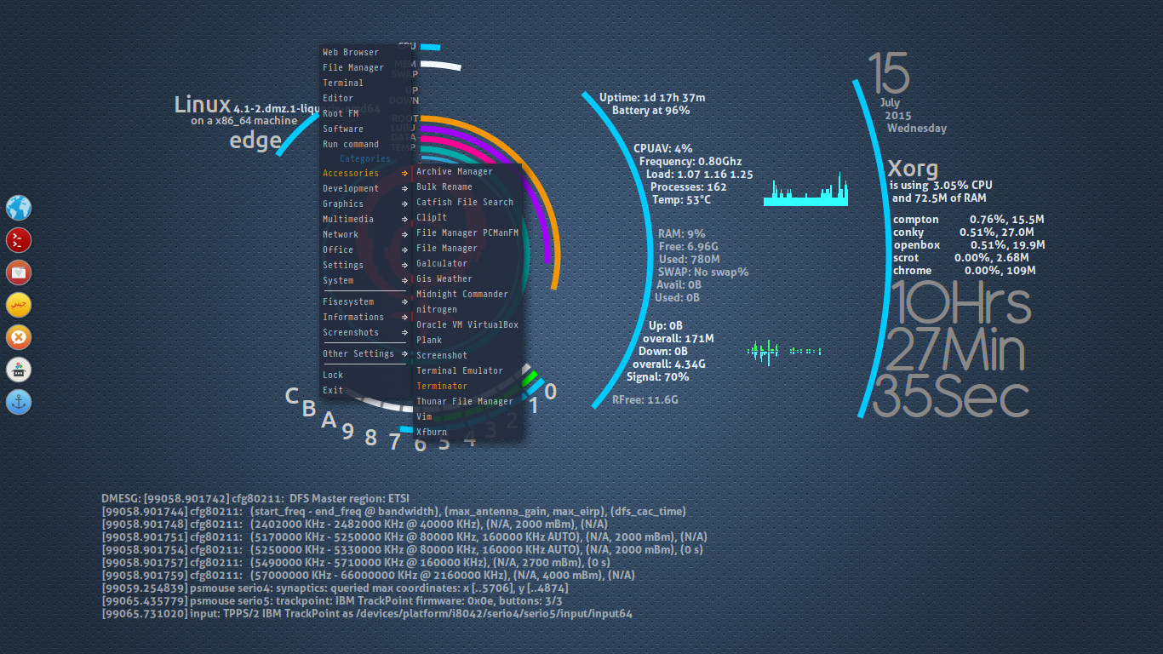Open the gift box software dock icon
Screen dimensions: 1163x654
19,370
